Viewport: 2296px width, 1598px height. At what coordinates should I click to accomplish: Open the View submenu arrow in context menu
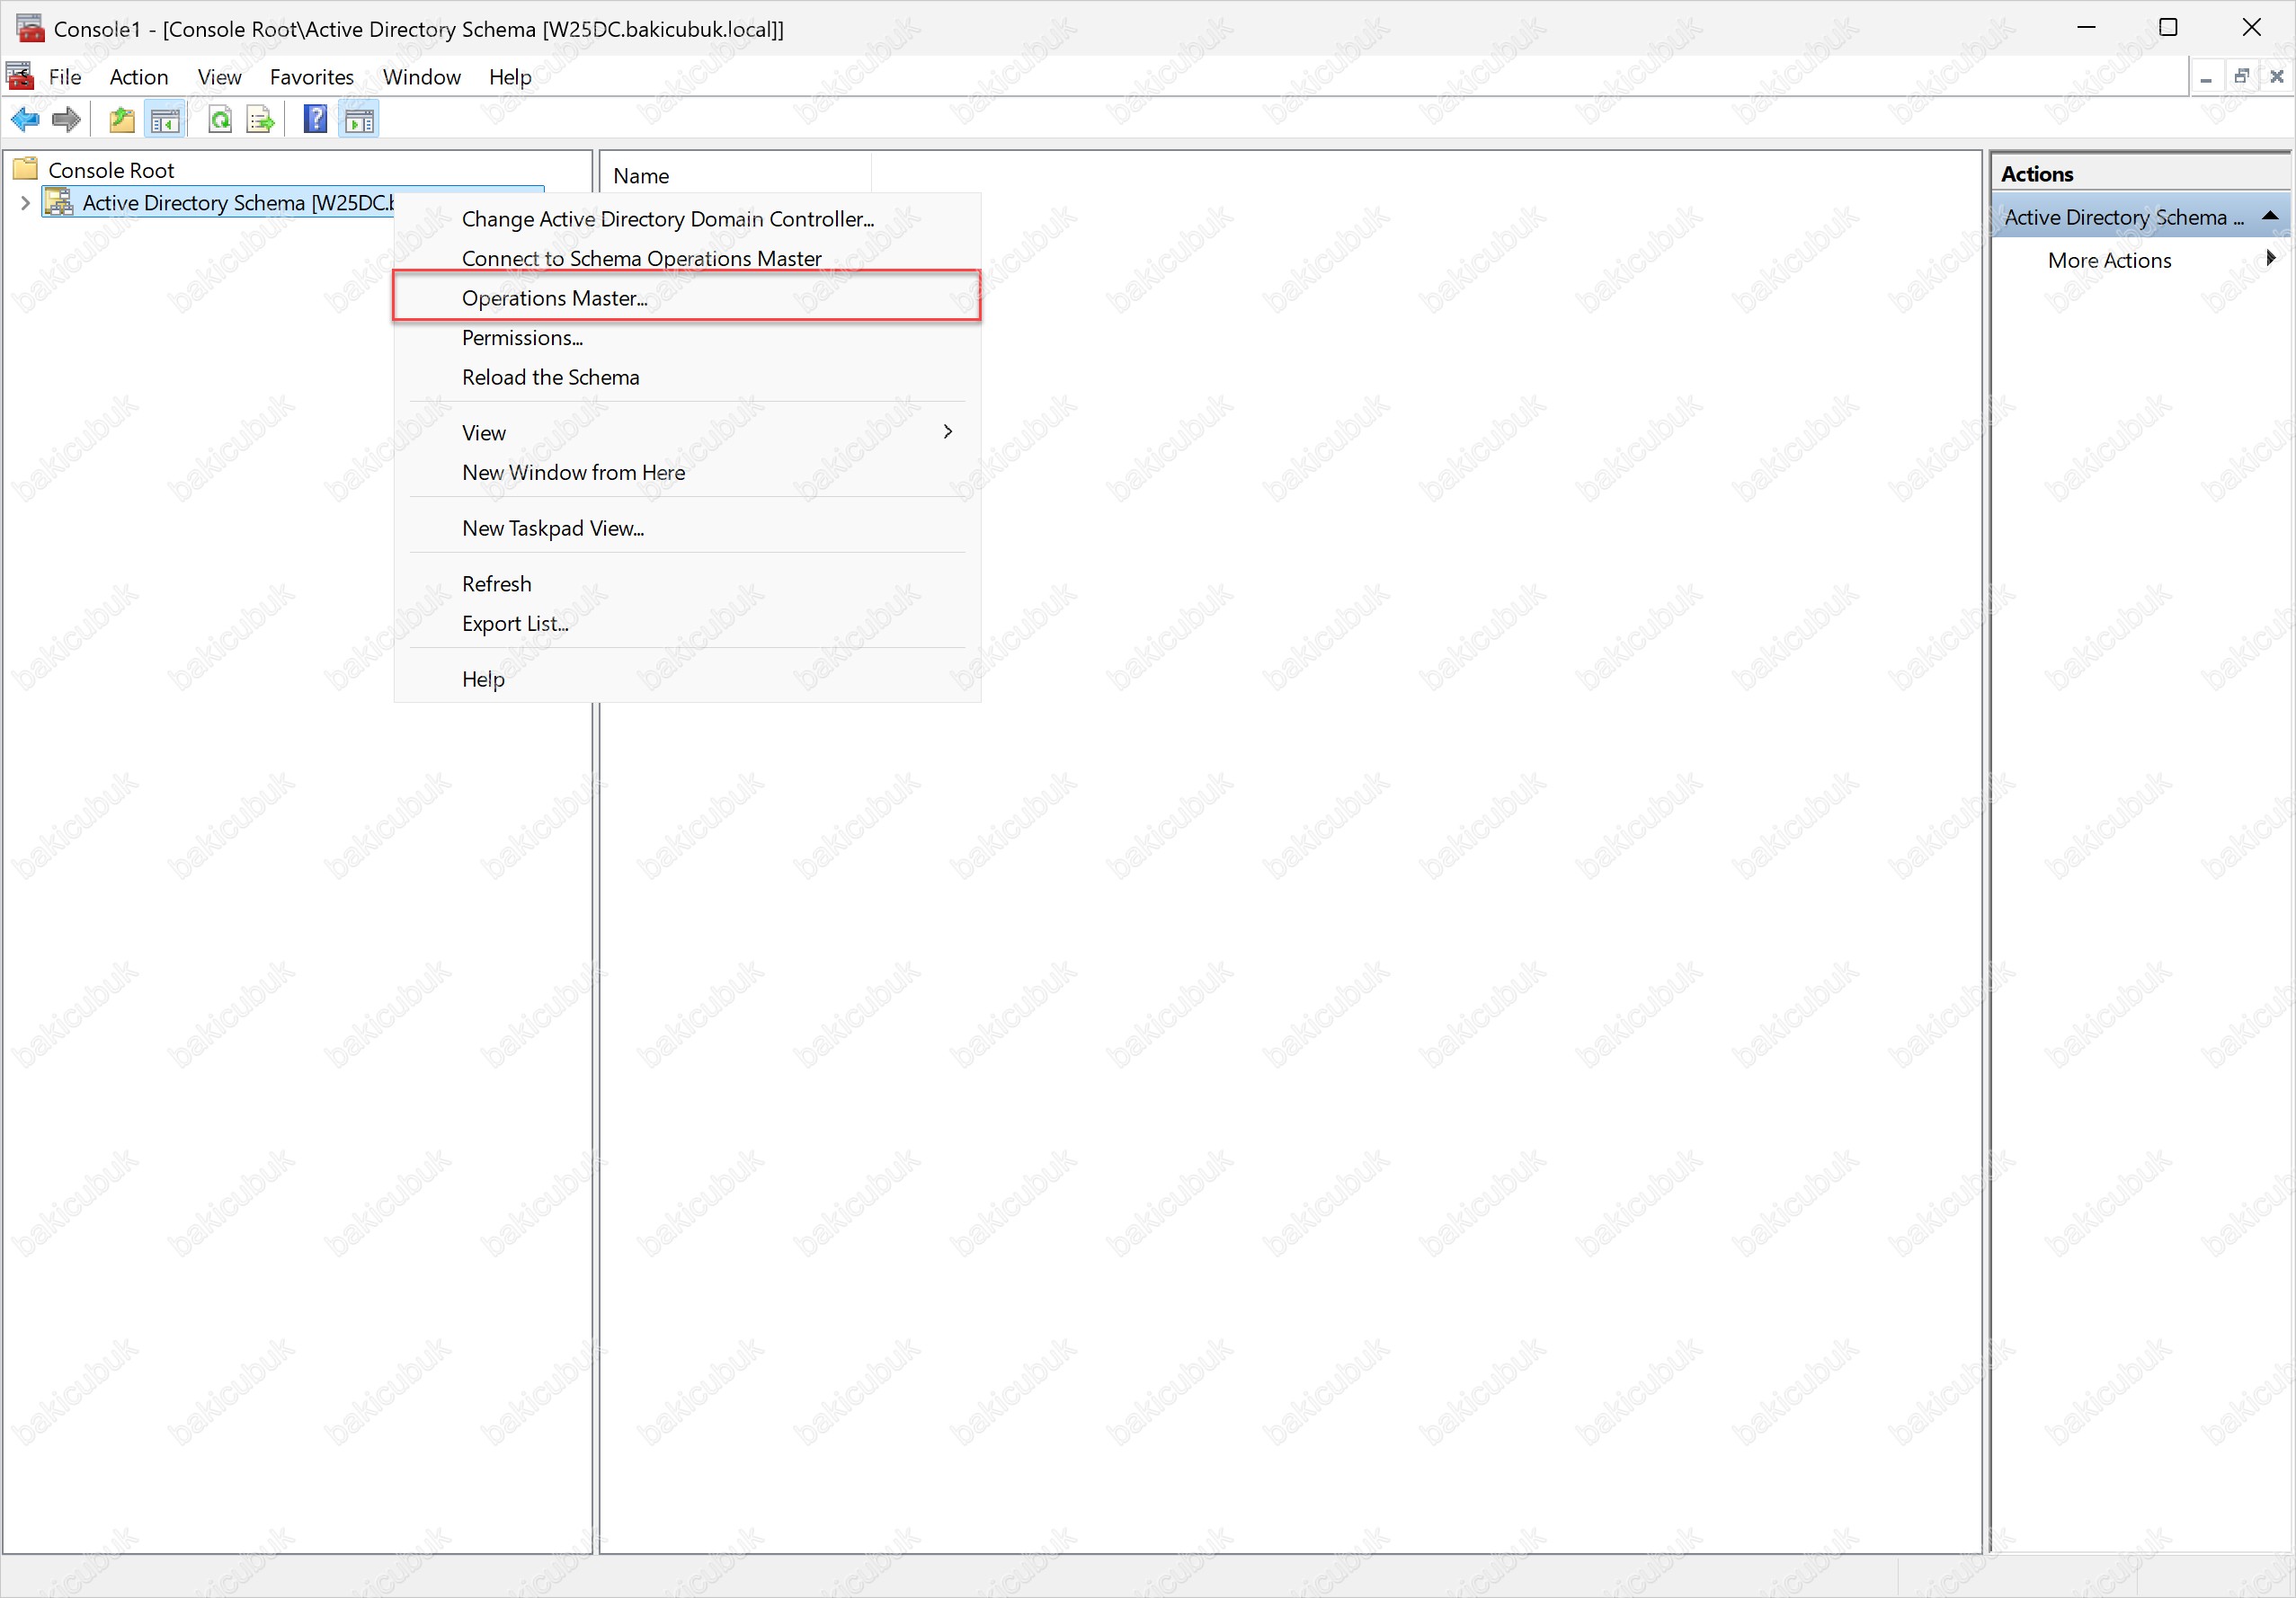pos(948,432)
